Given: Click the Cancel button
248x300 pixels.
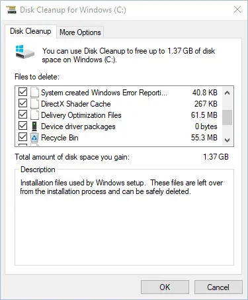Looking at the screenshot, I should (x=218, y=287).
